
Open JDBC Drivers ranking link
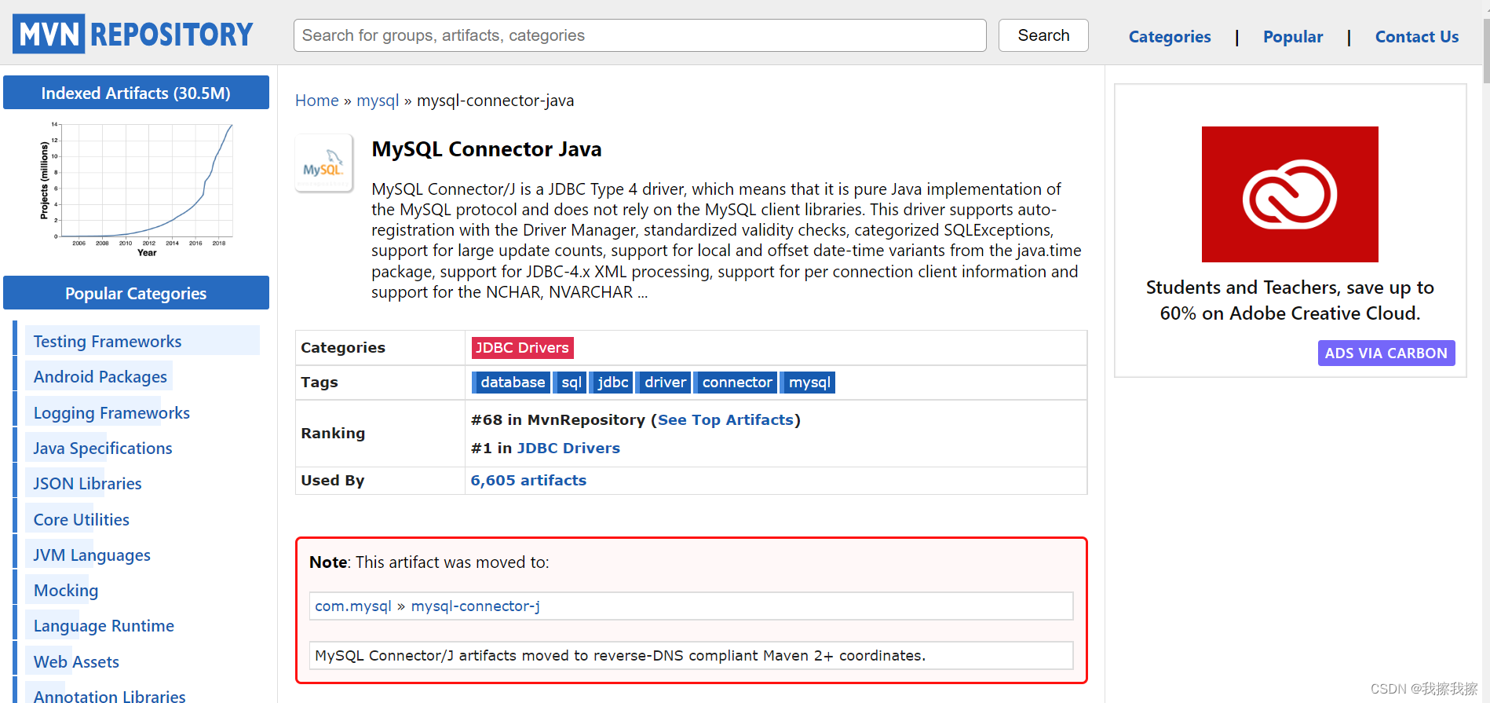click(x=568, y=449)
